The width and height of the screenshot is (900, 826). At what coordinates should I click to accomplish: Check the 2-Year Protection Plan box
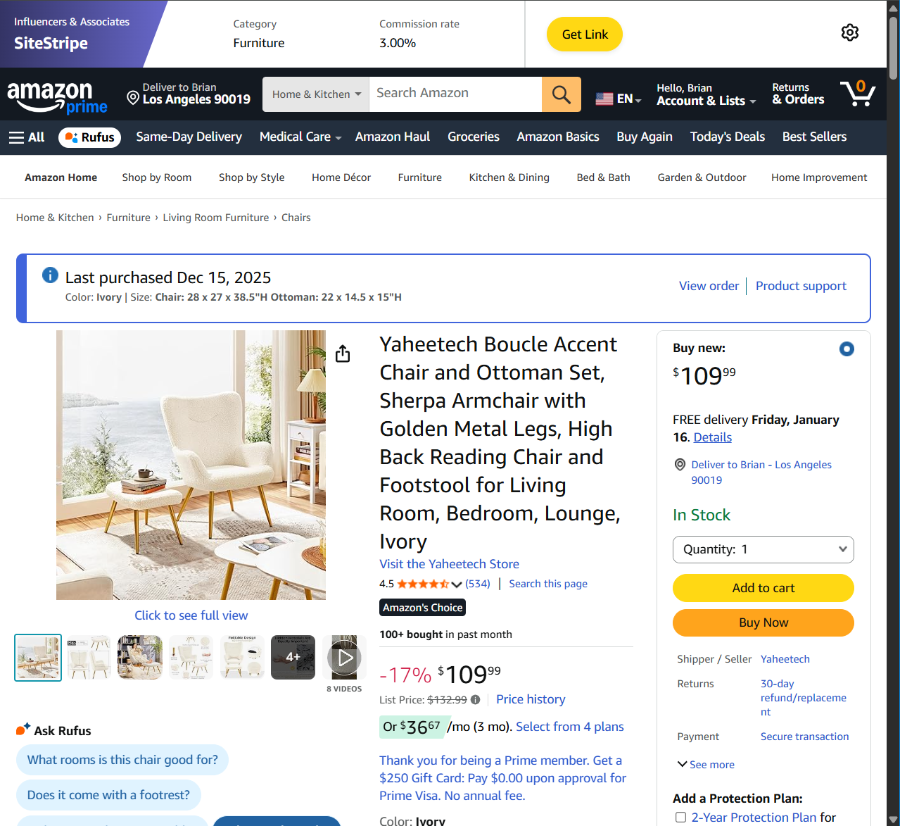tap(680, 817)
